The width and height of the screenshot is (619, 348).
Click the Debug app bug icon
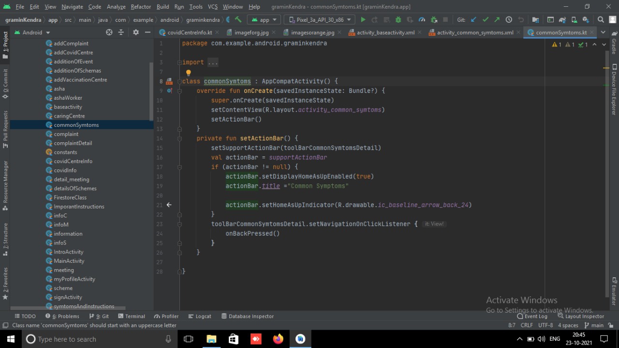(398, 20)
